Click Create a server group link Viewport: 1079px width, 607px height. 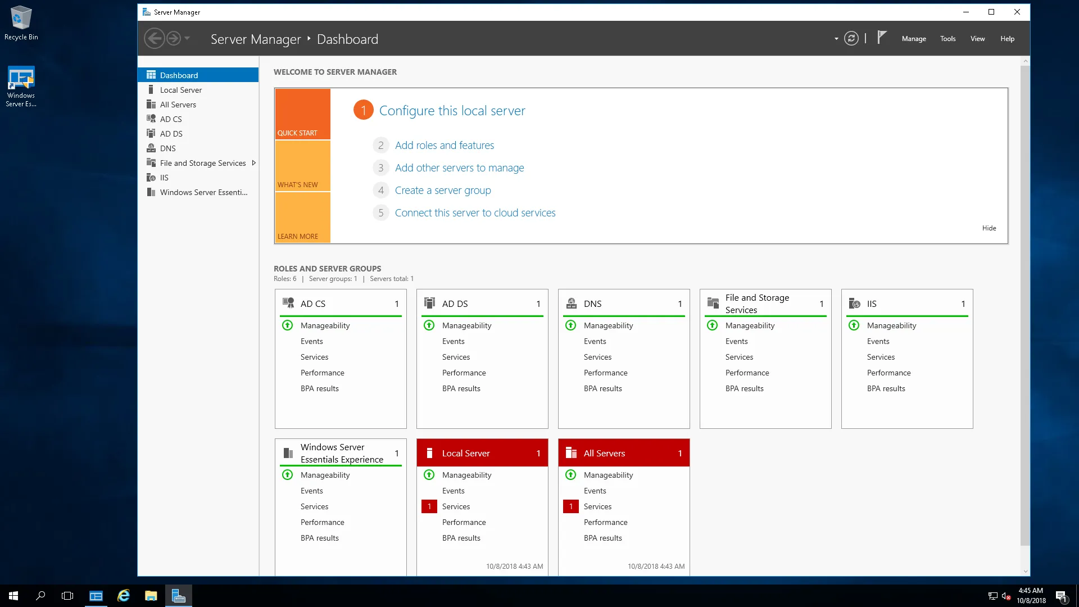443,190
